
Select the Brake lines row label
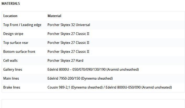[12, 88]
